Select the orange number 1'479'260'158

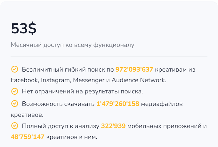point(118,104)
